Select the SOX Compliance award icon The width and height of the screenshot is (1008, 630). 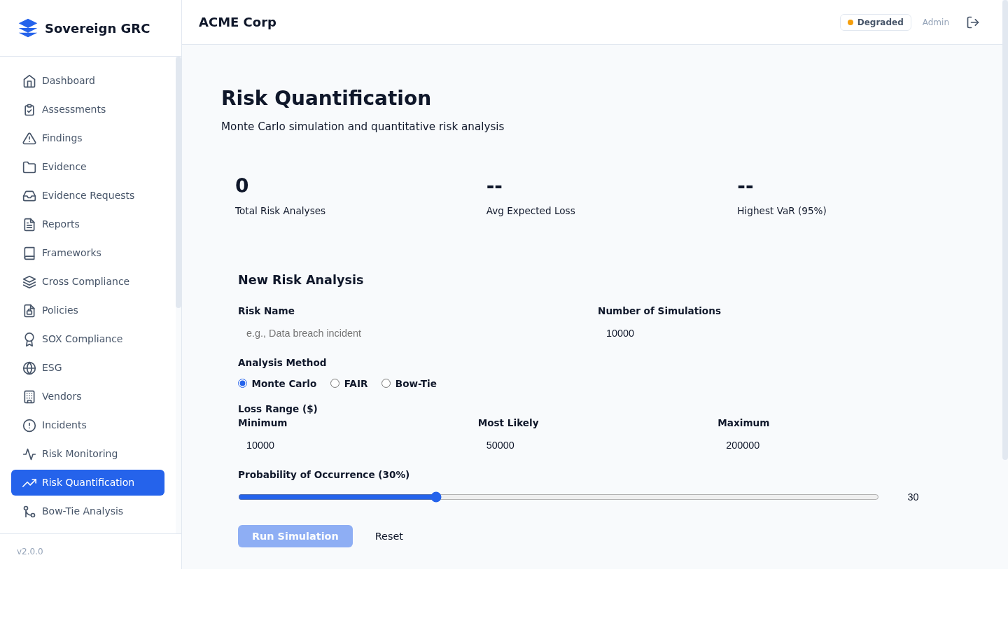point(29,339)
